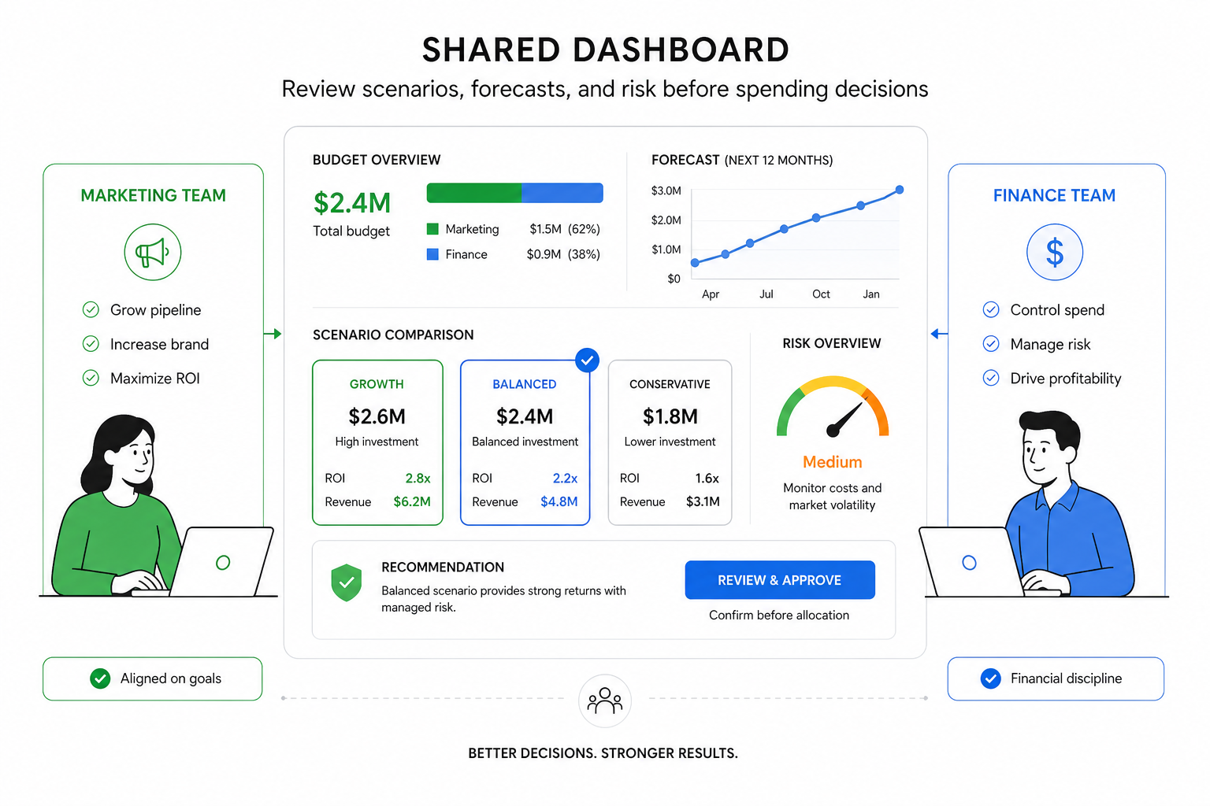Click the Finance Team title
Image resolution: width=1210 pixels, height=806 pixels.
coord(1055,195)
